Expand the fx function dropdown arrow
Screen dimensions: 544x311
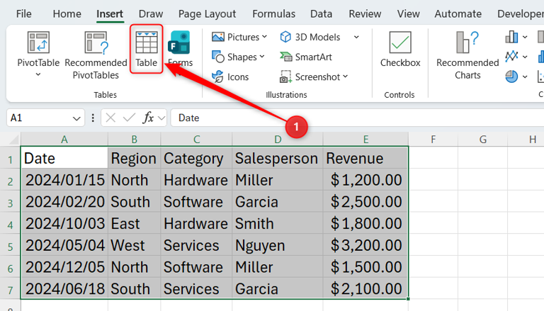(161, 118)
